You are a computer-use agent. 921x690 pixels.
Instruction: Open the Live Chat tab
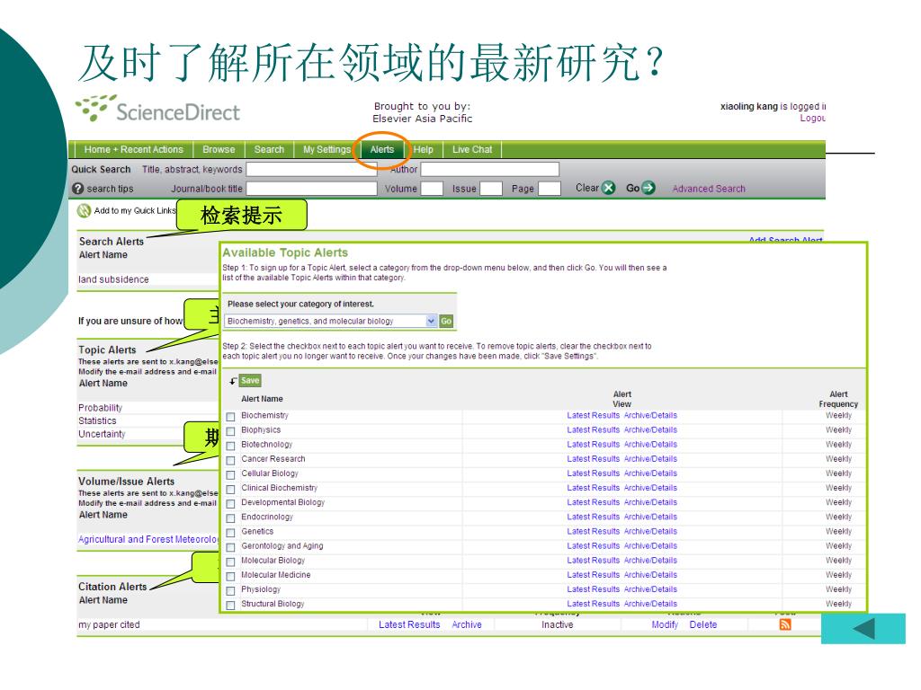[x=472, y=150]
